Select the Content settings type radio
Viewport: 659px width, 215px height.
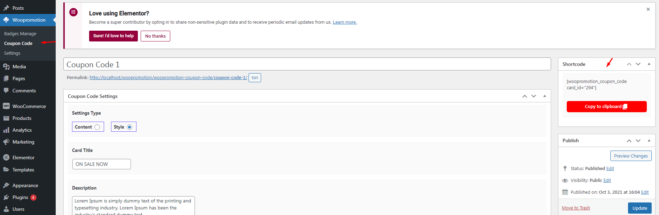[x=97, y=127]
